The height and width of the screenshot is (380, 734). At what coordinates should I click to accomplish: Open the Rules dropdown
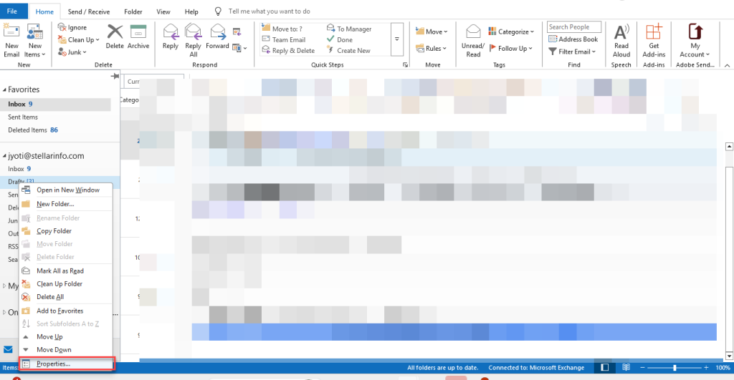(431, 48)
